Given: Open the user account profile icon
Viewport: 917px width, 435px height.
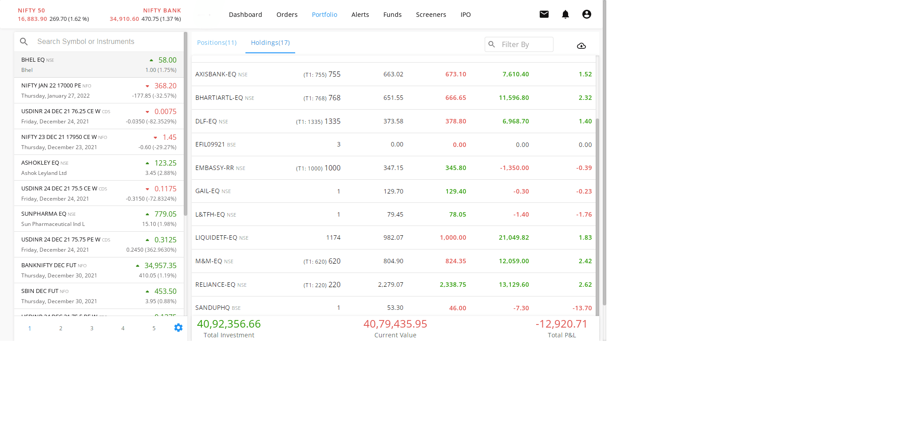Looking at the screenshot, I should [x=586, y=14].
